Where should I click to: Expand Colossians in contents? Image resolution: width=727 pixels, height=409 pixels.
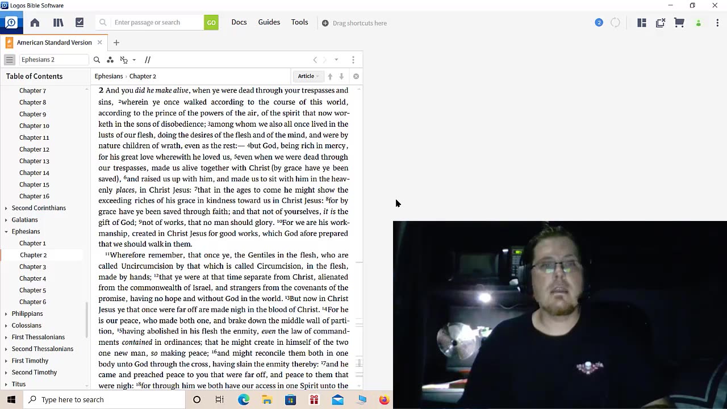[6, 325]
